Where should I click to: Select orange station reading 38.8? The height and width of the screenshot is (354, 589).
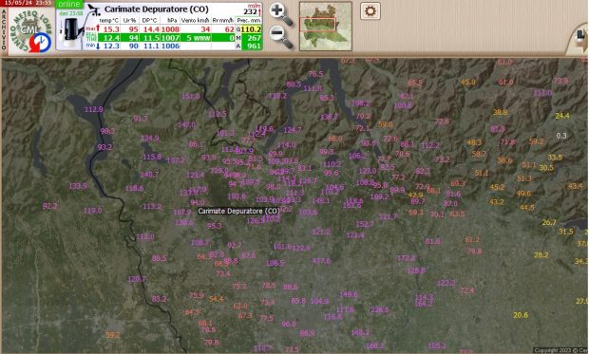coord(500,112)
